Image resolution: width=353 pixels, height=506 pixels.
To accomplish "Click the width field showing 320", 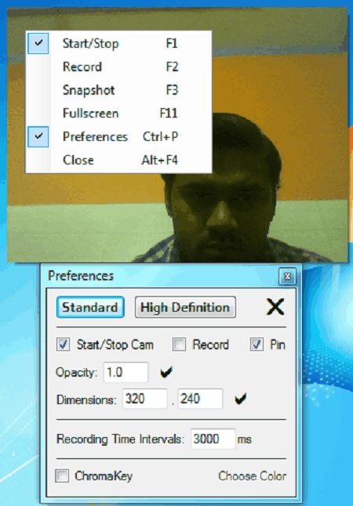I will [x=145, y=399].
